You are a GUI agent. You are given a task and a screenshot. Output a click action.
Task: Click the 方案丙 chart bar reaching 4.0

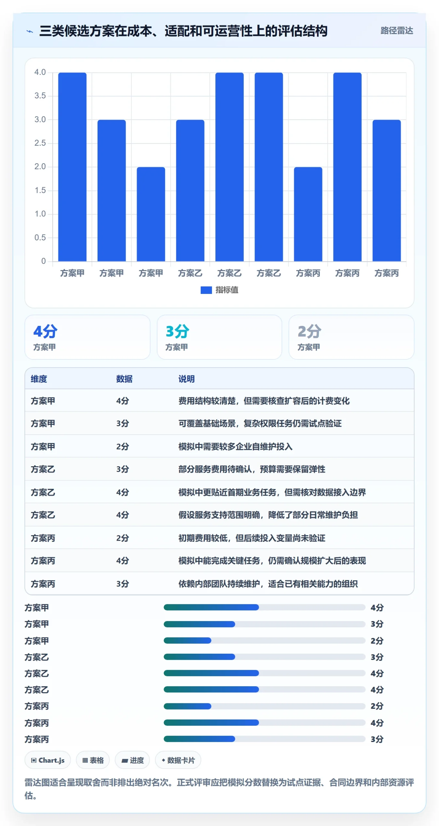347,167
